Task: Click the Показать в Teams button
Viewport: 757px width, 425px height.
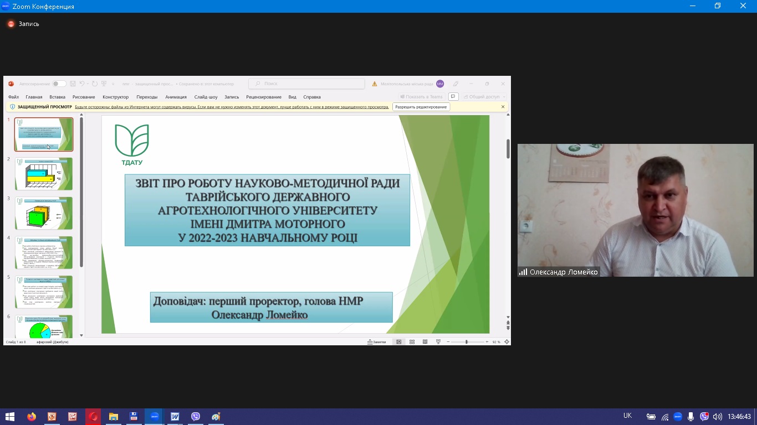Action: [x=421, y=97]
